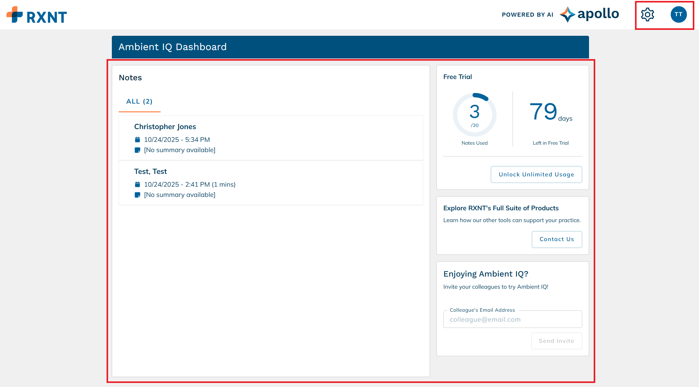
Task: Click the RXNT logo
Action: (x=37, y=16)
